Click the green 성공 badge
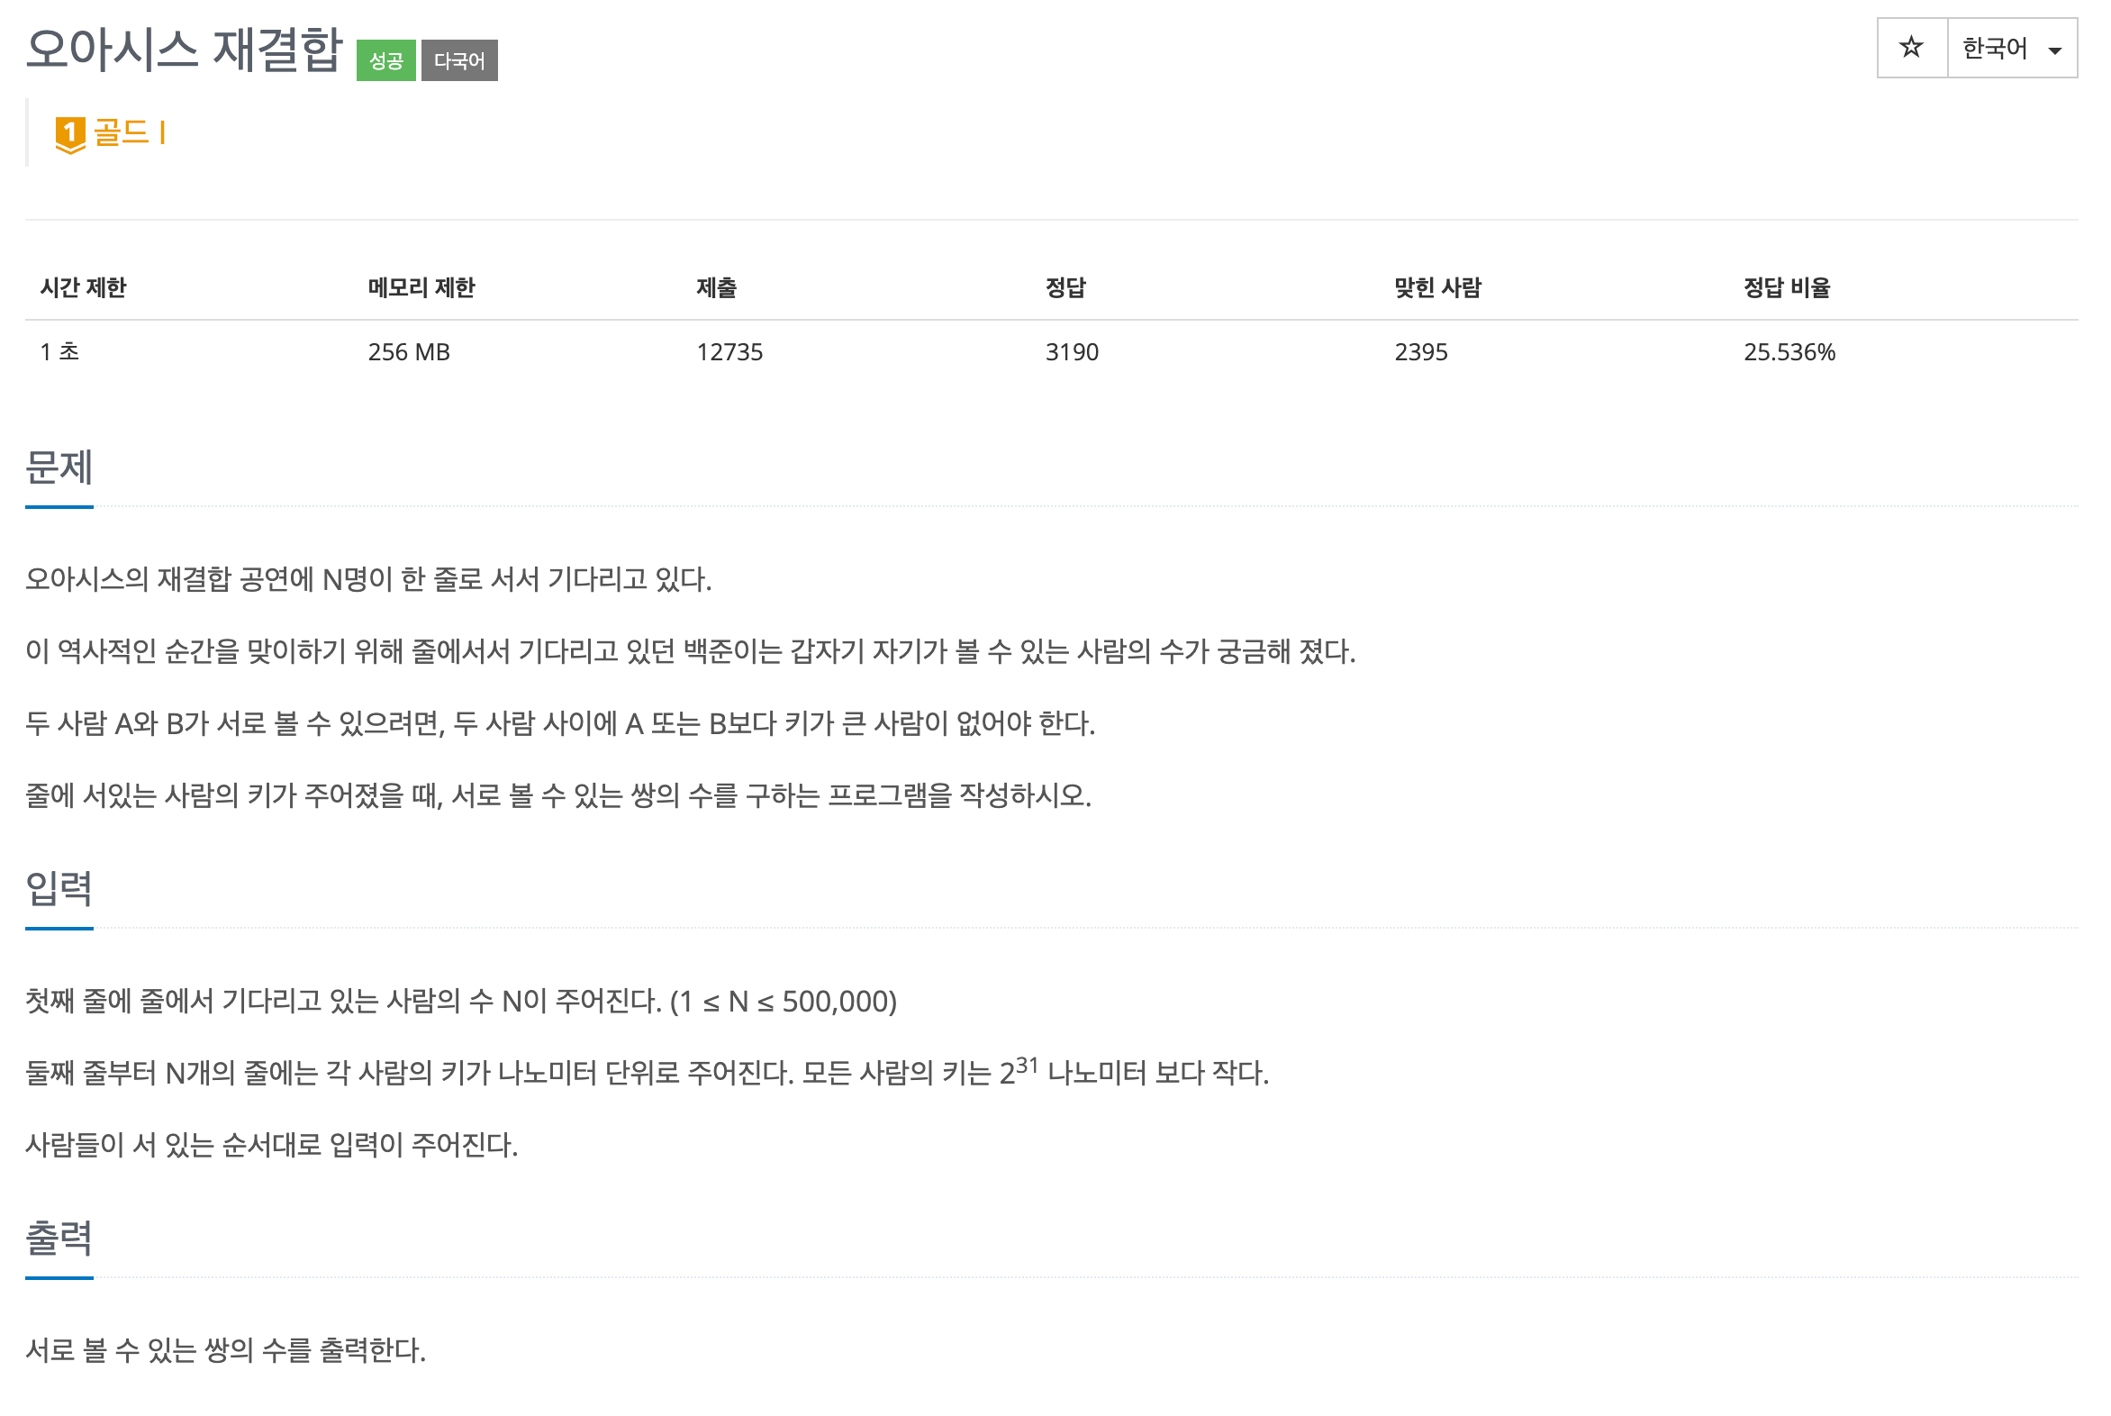This screenshot has width=2111, height=1416. (385, 60)
